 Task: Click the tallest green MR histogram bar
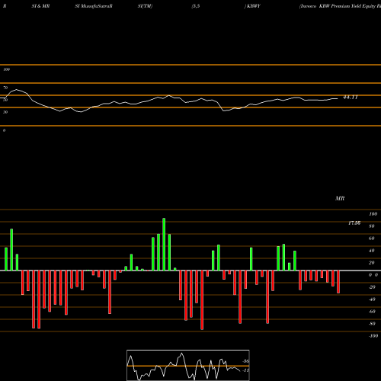coord(164,244)
